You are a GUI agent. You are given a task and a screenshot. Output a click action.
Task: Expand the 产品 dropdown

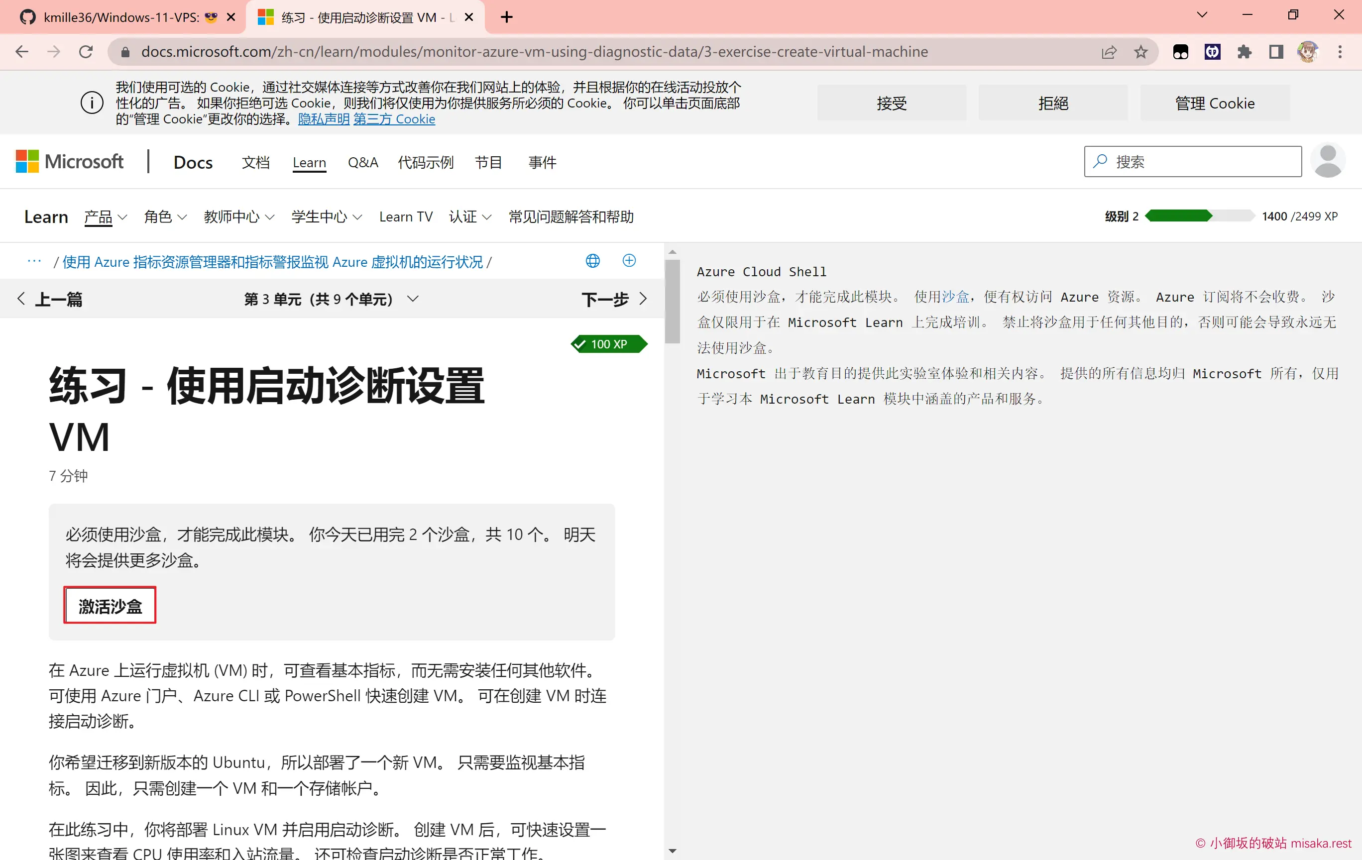coord(106,216)
